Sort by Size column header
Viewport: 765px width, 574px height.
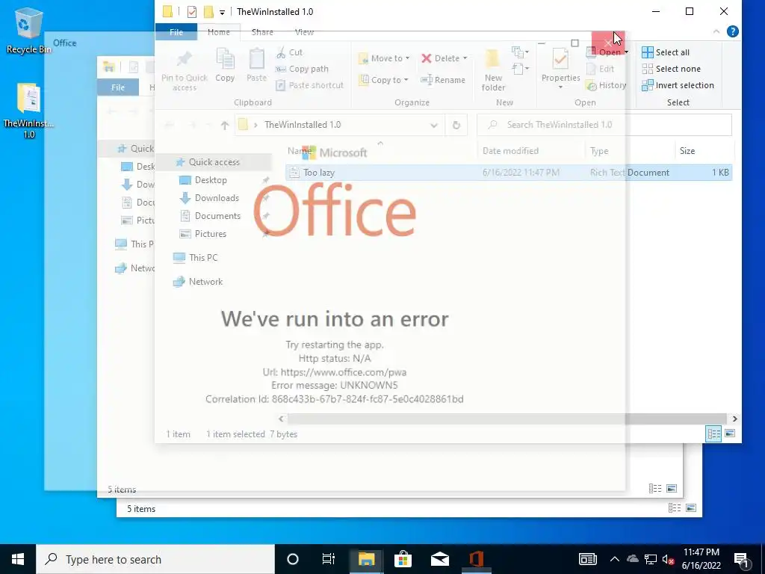[687, 151]
